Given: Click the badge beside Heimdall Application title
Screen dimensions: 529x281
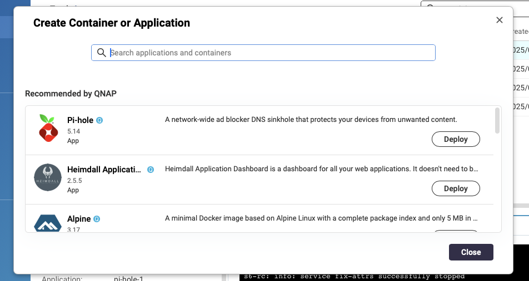Looking at the screenshot, I should tap(151, 170).
